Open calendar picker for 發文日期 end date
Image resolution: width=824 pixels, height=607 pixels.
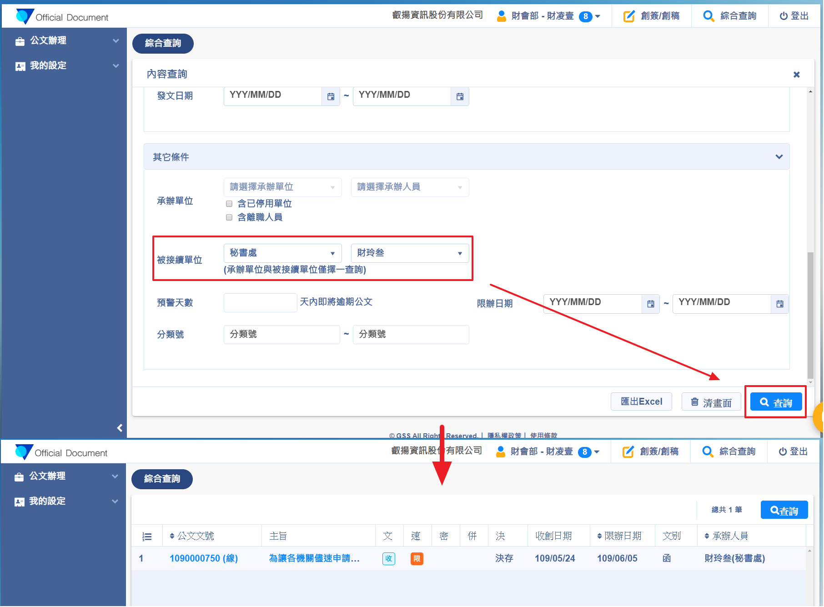(x=460, y=96)
